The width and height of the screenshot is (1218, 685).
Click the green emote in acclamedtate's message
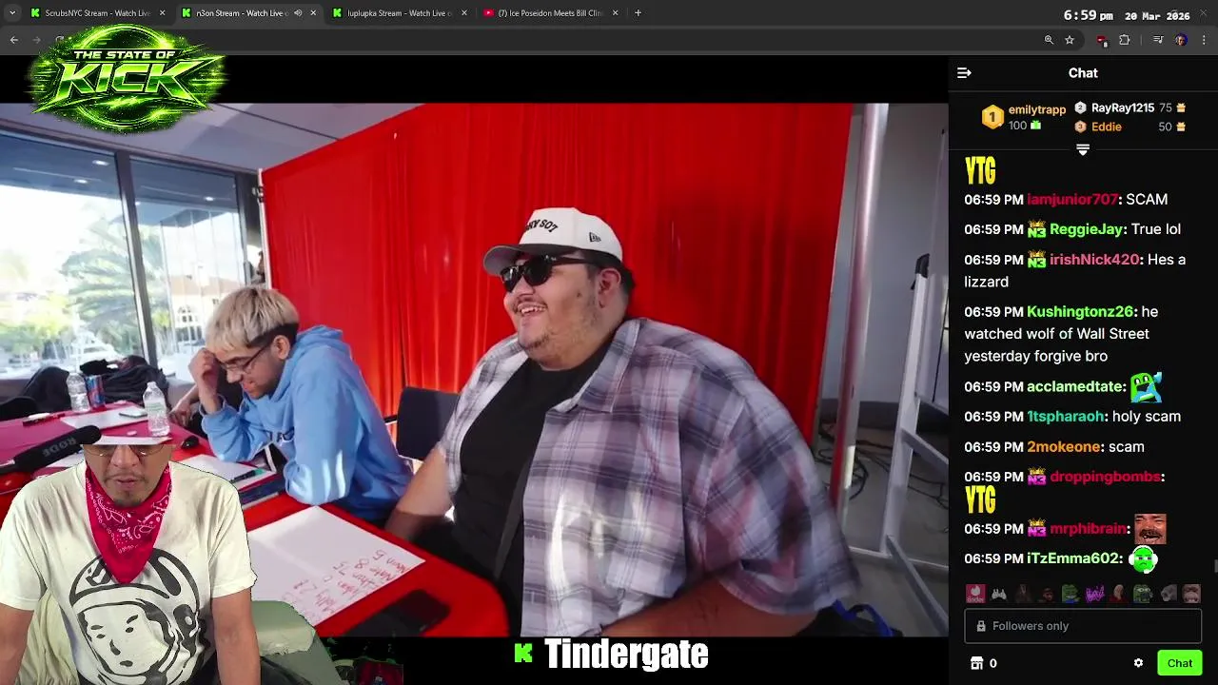coord(1146,386)
